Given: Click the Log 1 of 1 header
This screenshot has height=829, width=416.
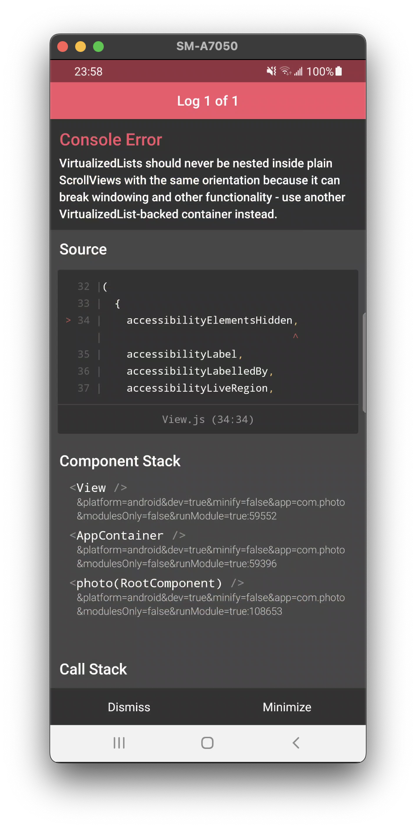Looking at the screenshot, I should (208, 101).
